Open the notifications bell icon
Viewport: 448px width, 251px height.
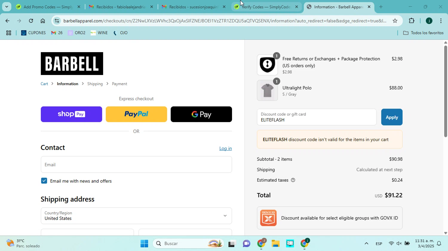click(439, 244)
